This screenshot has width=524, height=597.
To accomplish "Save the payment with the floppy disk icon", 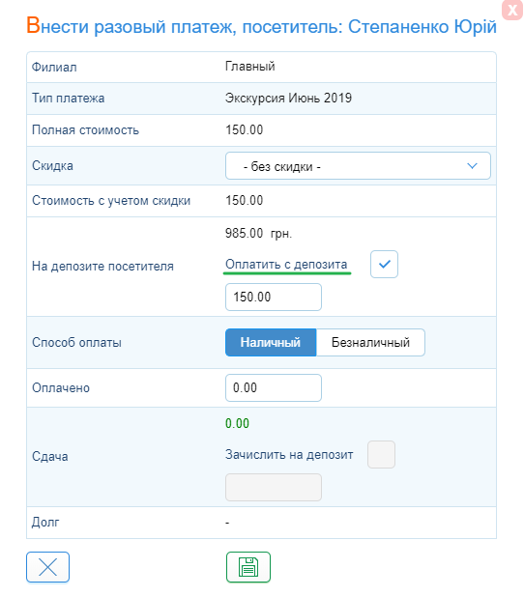I will click(x=248, y=567).
